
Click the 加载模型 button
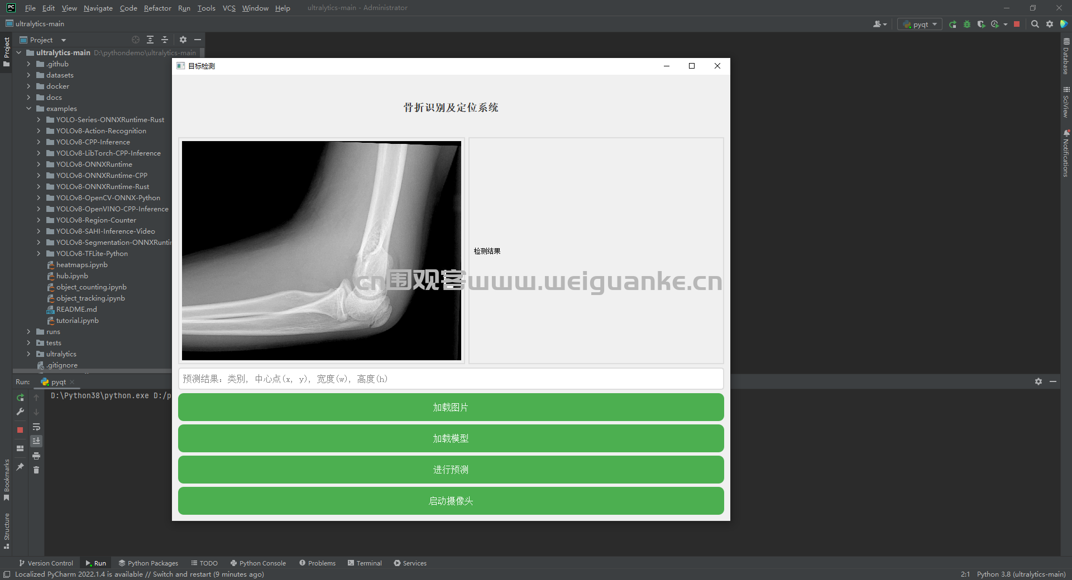tap(450, 438)
